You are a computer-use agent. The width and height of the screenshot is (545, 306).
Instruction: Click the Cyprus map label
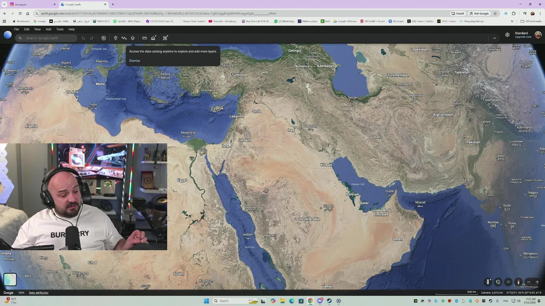[217, 108]
